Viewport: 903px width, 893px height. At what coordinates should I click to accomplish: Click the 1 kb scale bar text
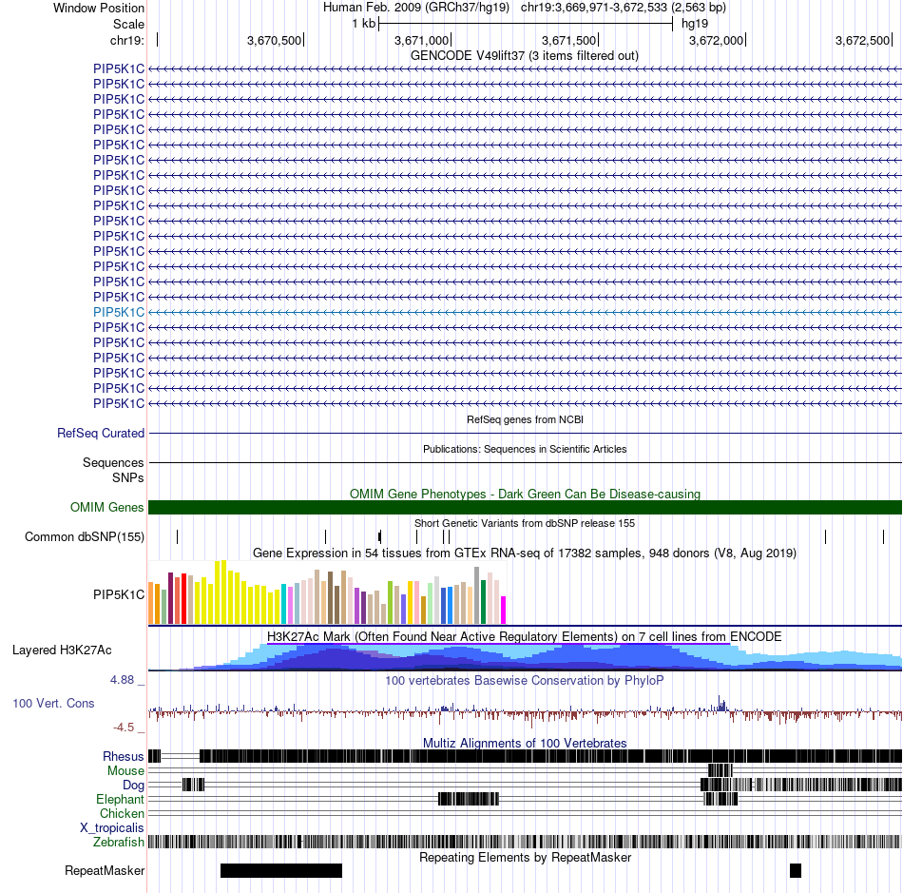[x=364, y=24]
